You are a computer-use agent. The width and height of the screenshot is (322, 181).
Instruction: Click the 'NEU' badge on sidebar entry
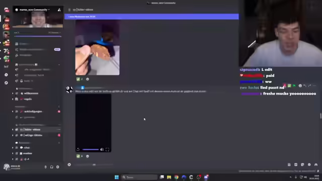tap(57, 49)
